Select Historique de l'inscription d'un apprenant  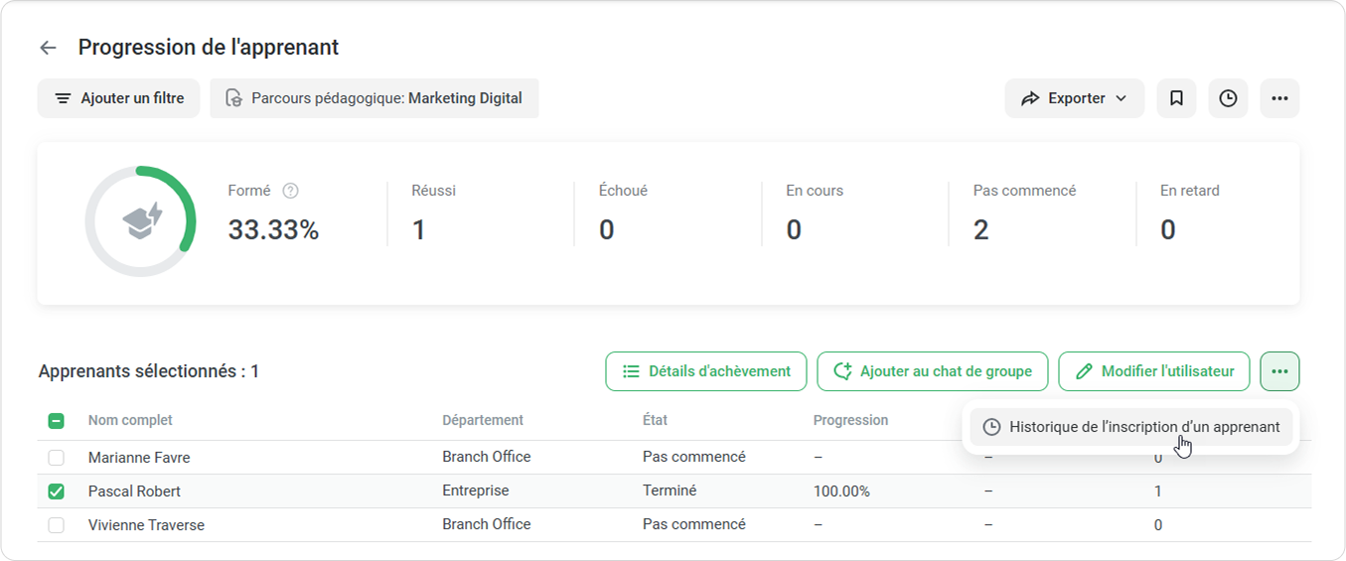coord(1131,427)
